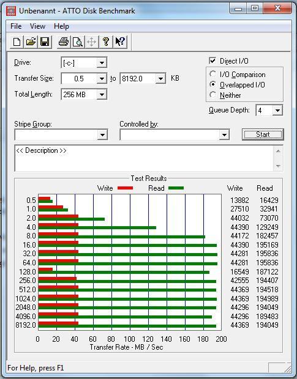
Task: Click the read value 187122
Action: click(x=267, y=271)
